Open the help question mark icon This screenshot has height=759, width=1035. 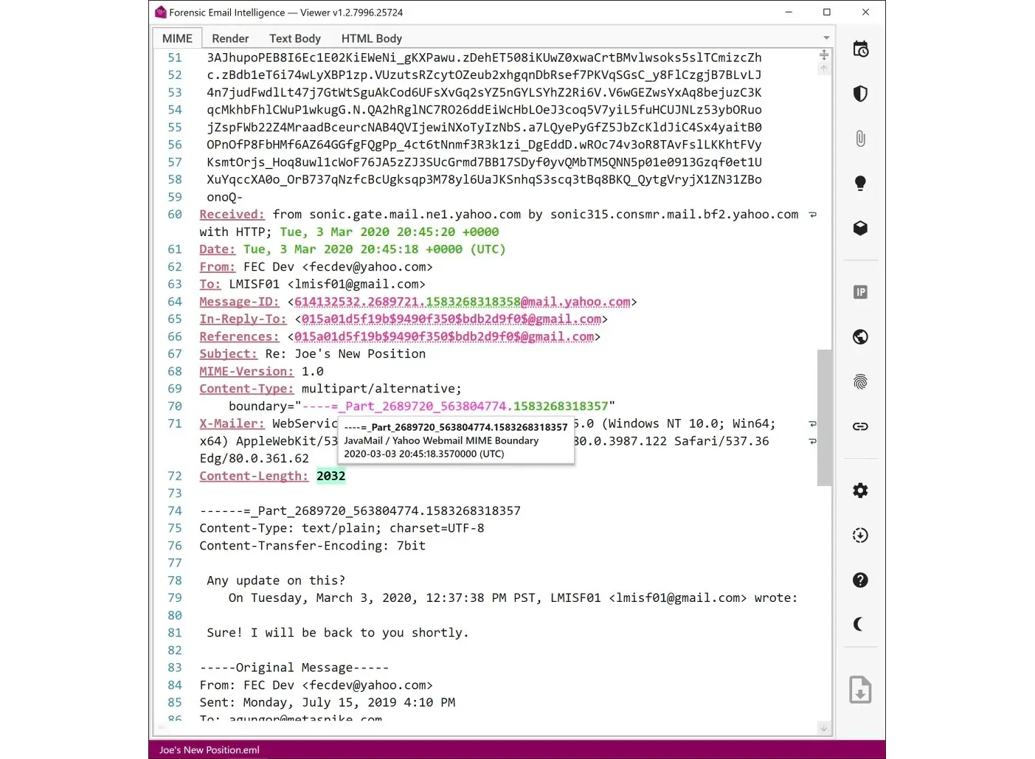coord(860,580)
